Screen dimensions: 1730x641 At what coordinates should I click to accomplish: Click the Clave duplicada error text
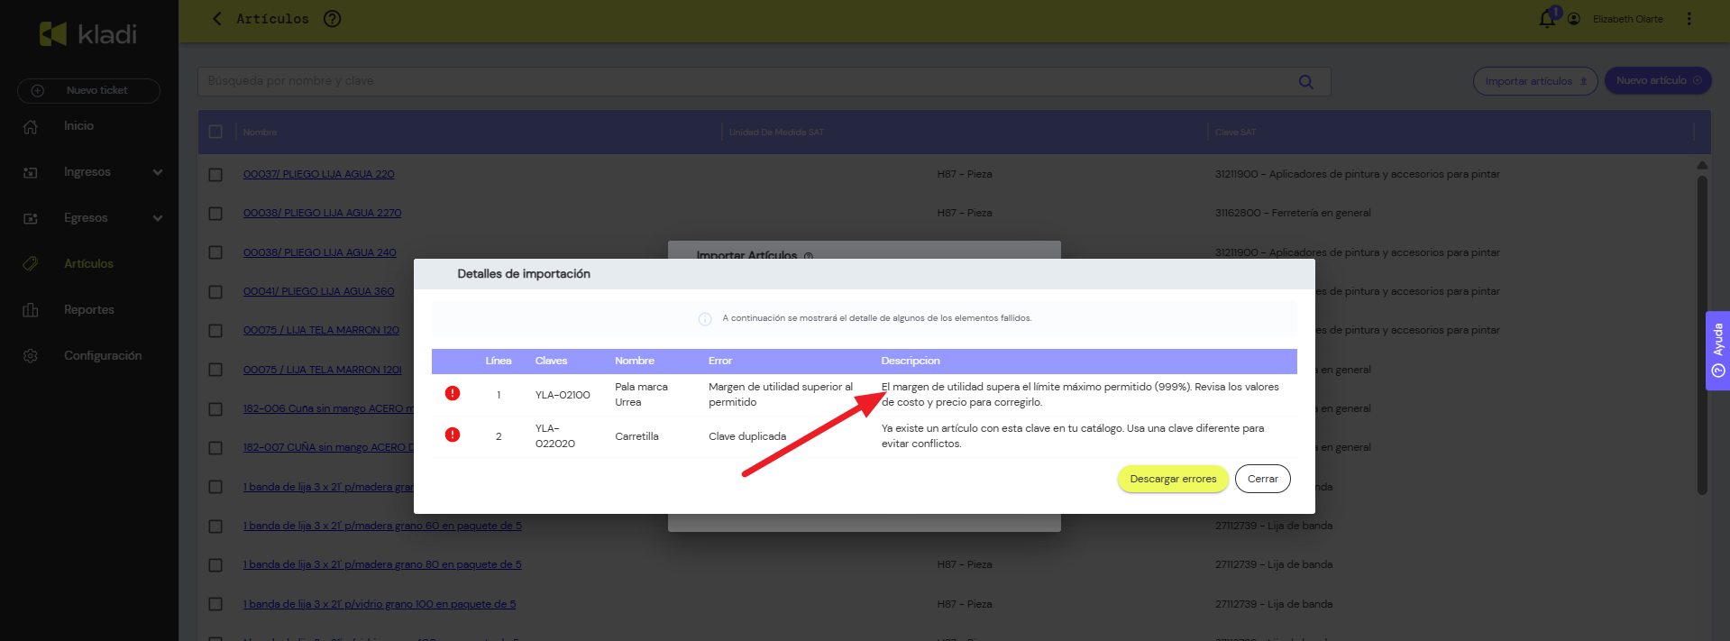(x=747, y=436)
